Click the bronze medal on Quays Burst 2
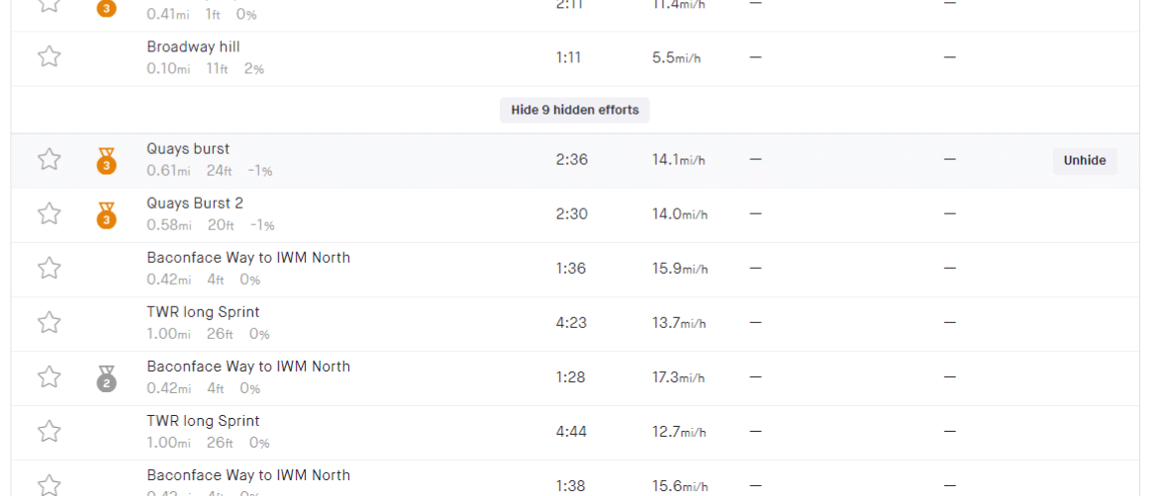The image size is (1150, 496). click(x=107, y=215)
